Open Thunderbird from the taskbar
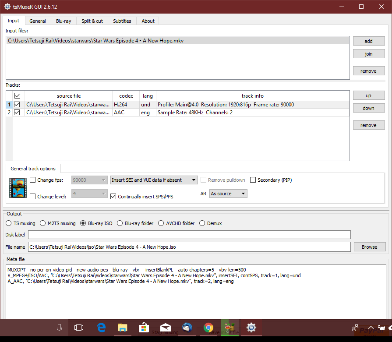The width and height of the screenshot is (392, 342). 187,328
